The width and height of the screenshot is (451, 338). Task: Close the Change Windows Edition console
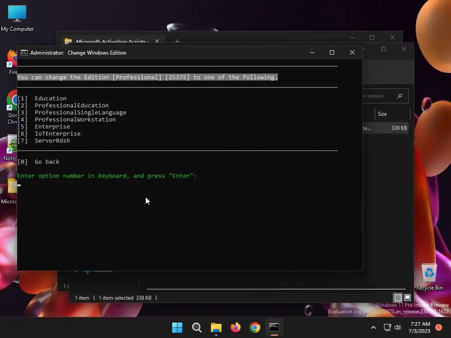coord(352,53)
